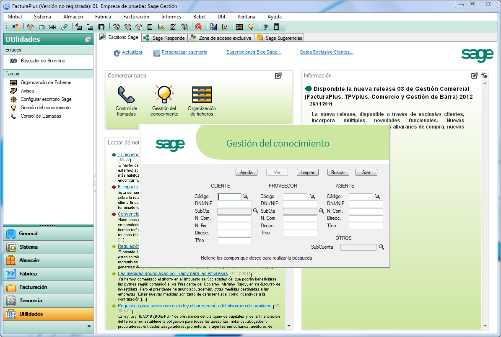
Task: Click the magnifier next to OTROS SubCuenta
Action: click(381, 247)
